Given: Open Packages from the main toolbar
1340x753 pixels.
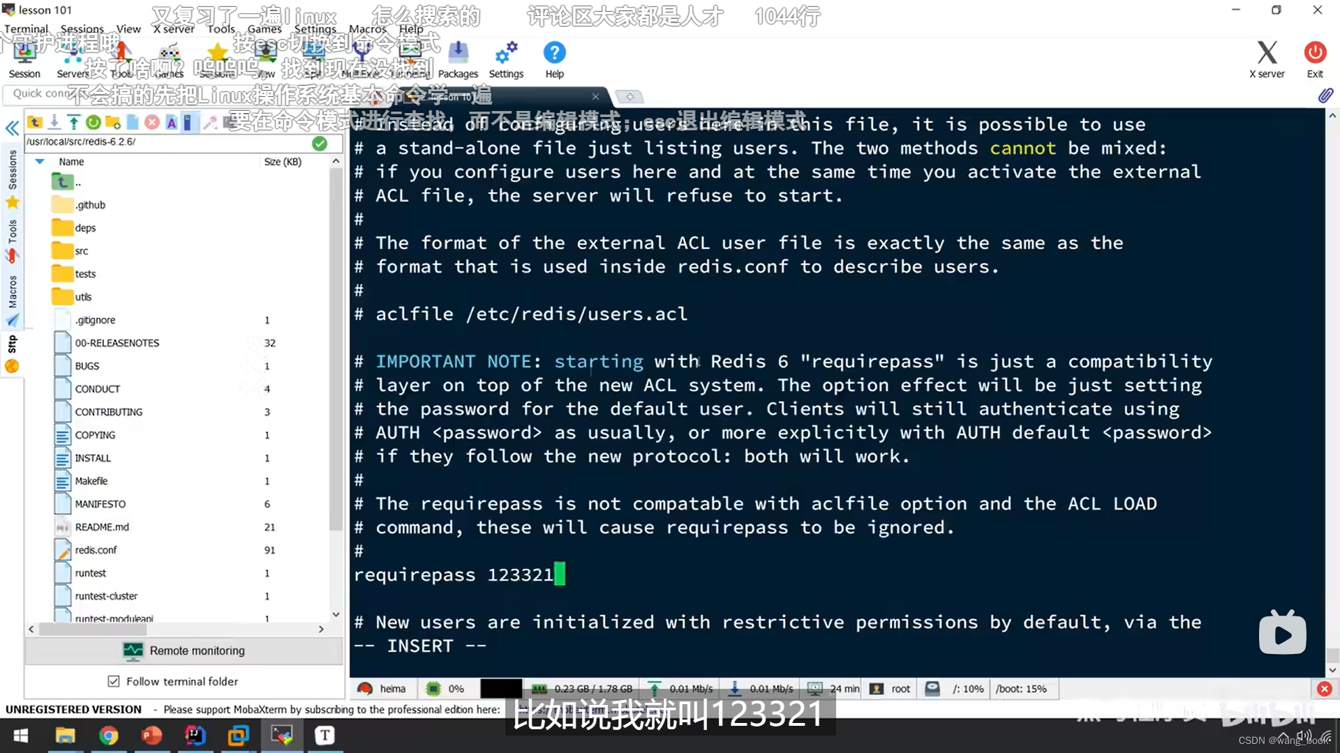Looking at the screenshot, I should click(458, 59).
